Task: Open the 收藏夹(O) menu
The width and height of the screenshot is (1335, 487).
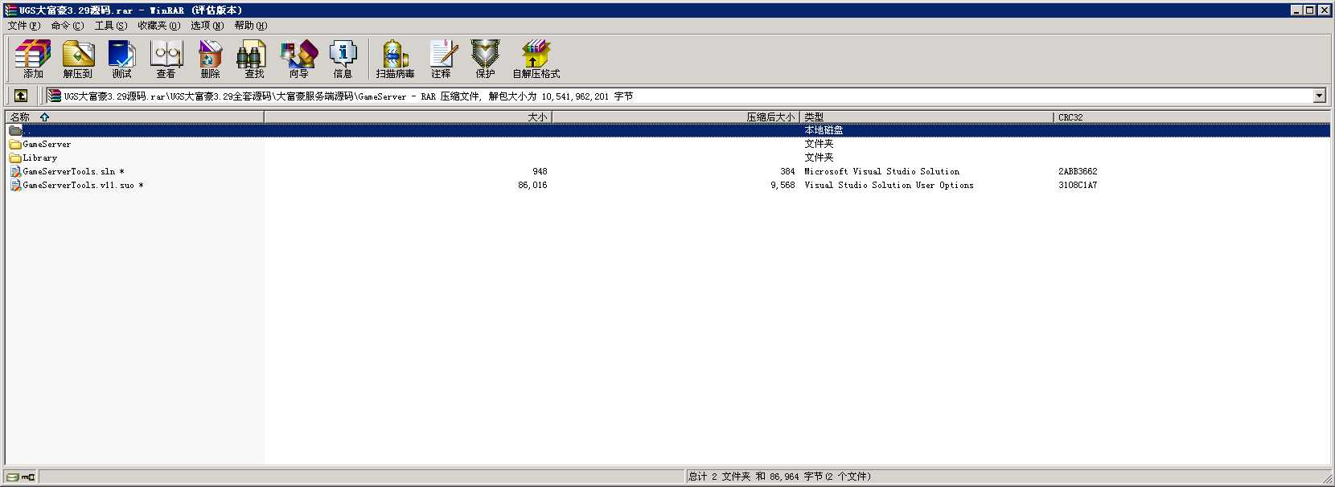Action: 158,26
